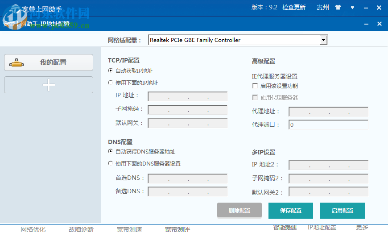Toggle 使用代理服务器 checkbox
This screenshot has width=388, height=241.
pyautogui.click(x=255, y=97)
